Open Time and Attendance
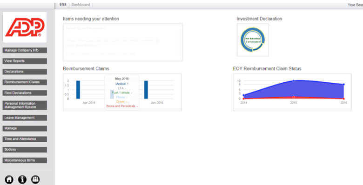Image resolution: width=363 pixels, height=185 pixels. click(25, 139)
